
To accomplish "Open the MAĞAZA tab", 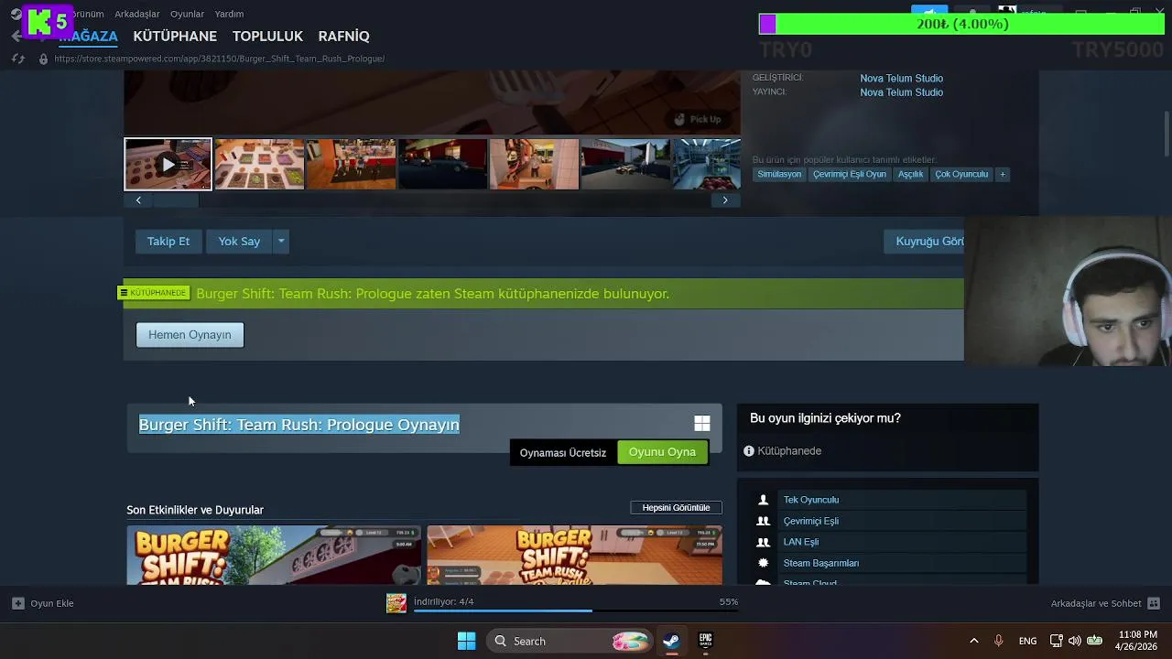I will [89, 36].
